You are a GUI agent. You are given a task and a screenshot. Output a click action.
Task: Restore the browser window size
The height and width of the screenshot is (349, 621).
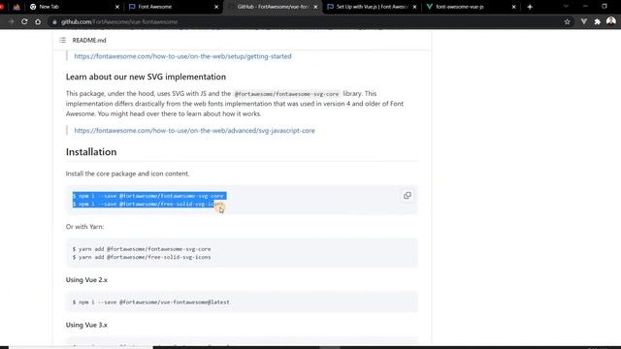click(605, 7)
